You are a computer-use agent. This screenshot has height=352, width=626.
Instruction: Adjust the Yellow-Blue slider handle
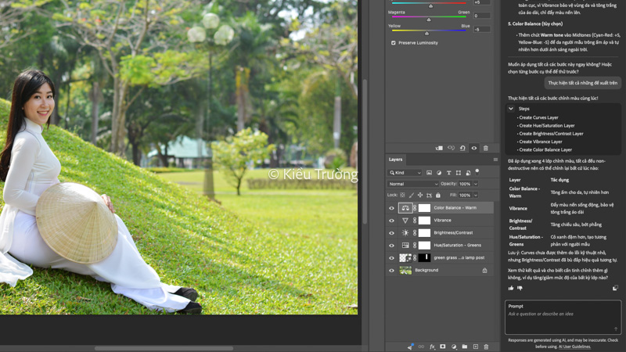426,33
